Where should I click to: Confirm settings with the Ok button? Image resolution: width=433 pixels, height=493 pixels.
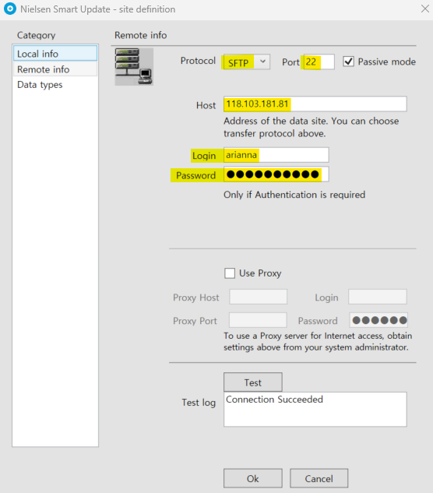(253, 478)
